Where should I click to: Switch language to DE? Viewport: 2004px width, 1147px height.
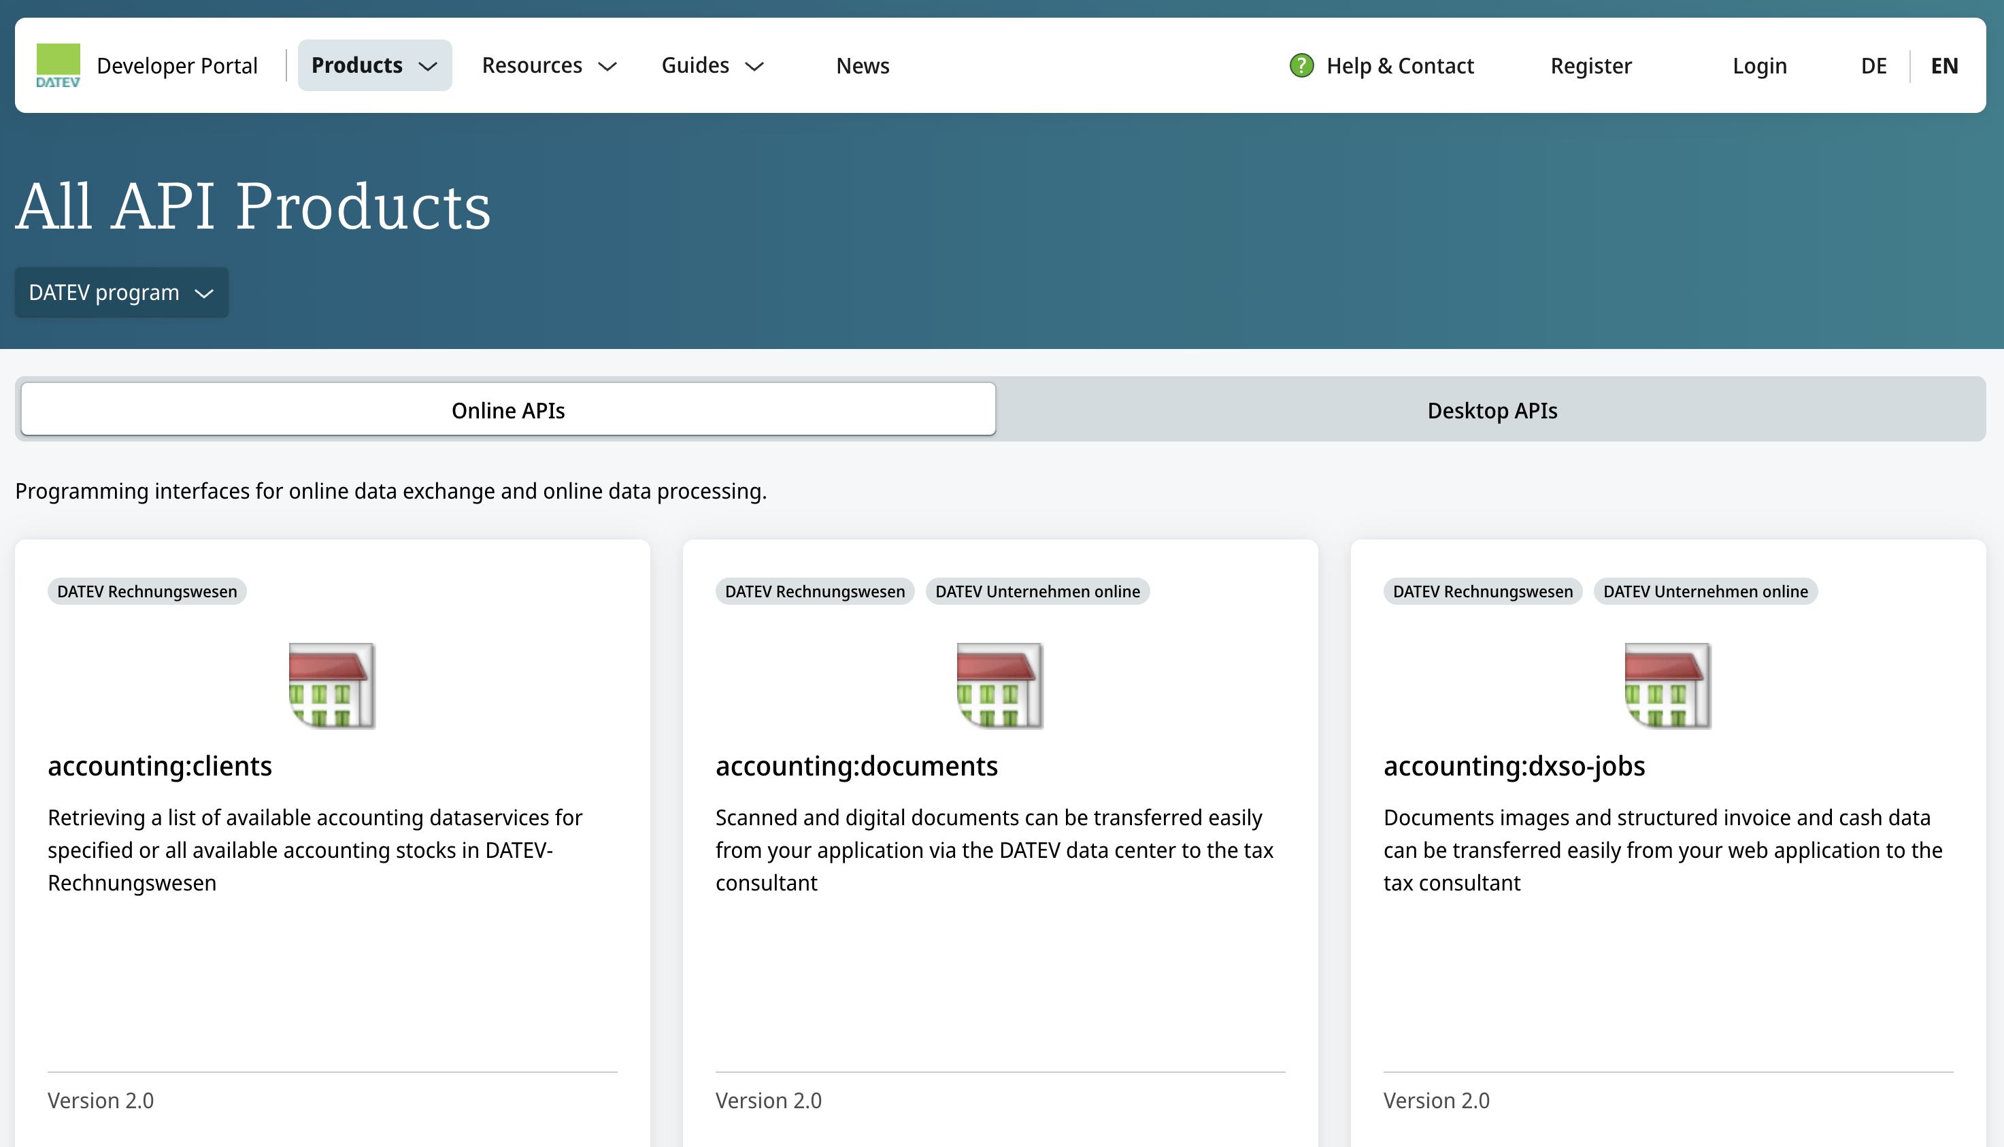coord(1874,65)
